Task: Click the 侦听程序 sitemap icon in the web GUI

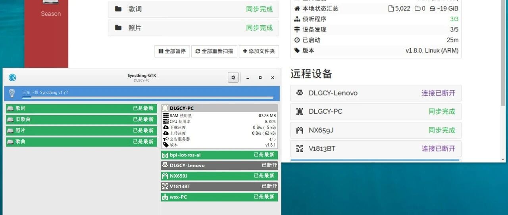Action: pos(297,19)
